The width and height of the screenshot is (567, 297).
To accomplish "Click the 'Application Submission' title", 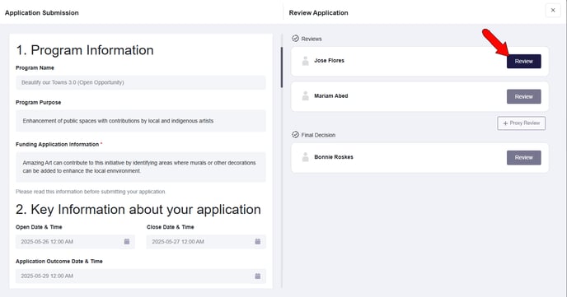I will pos(41,12).
